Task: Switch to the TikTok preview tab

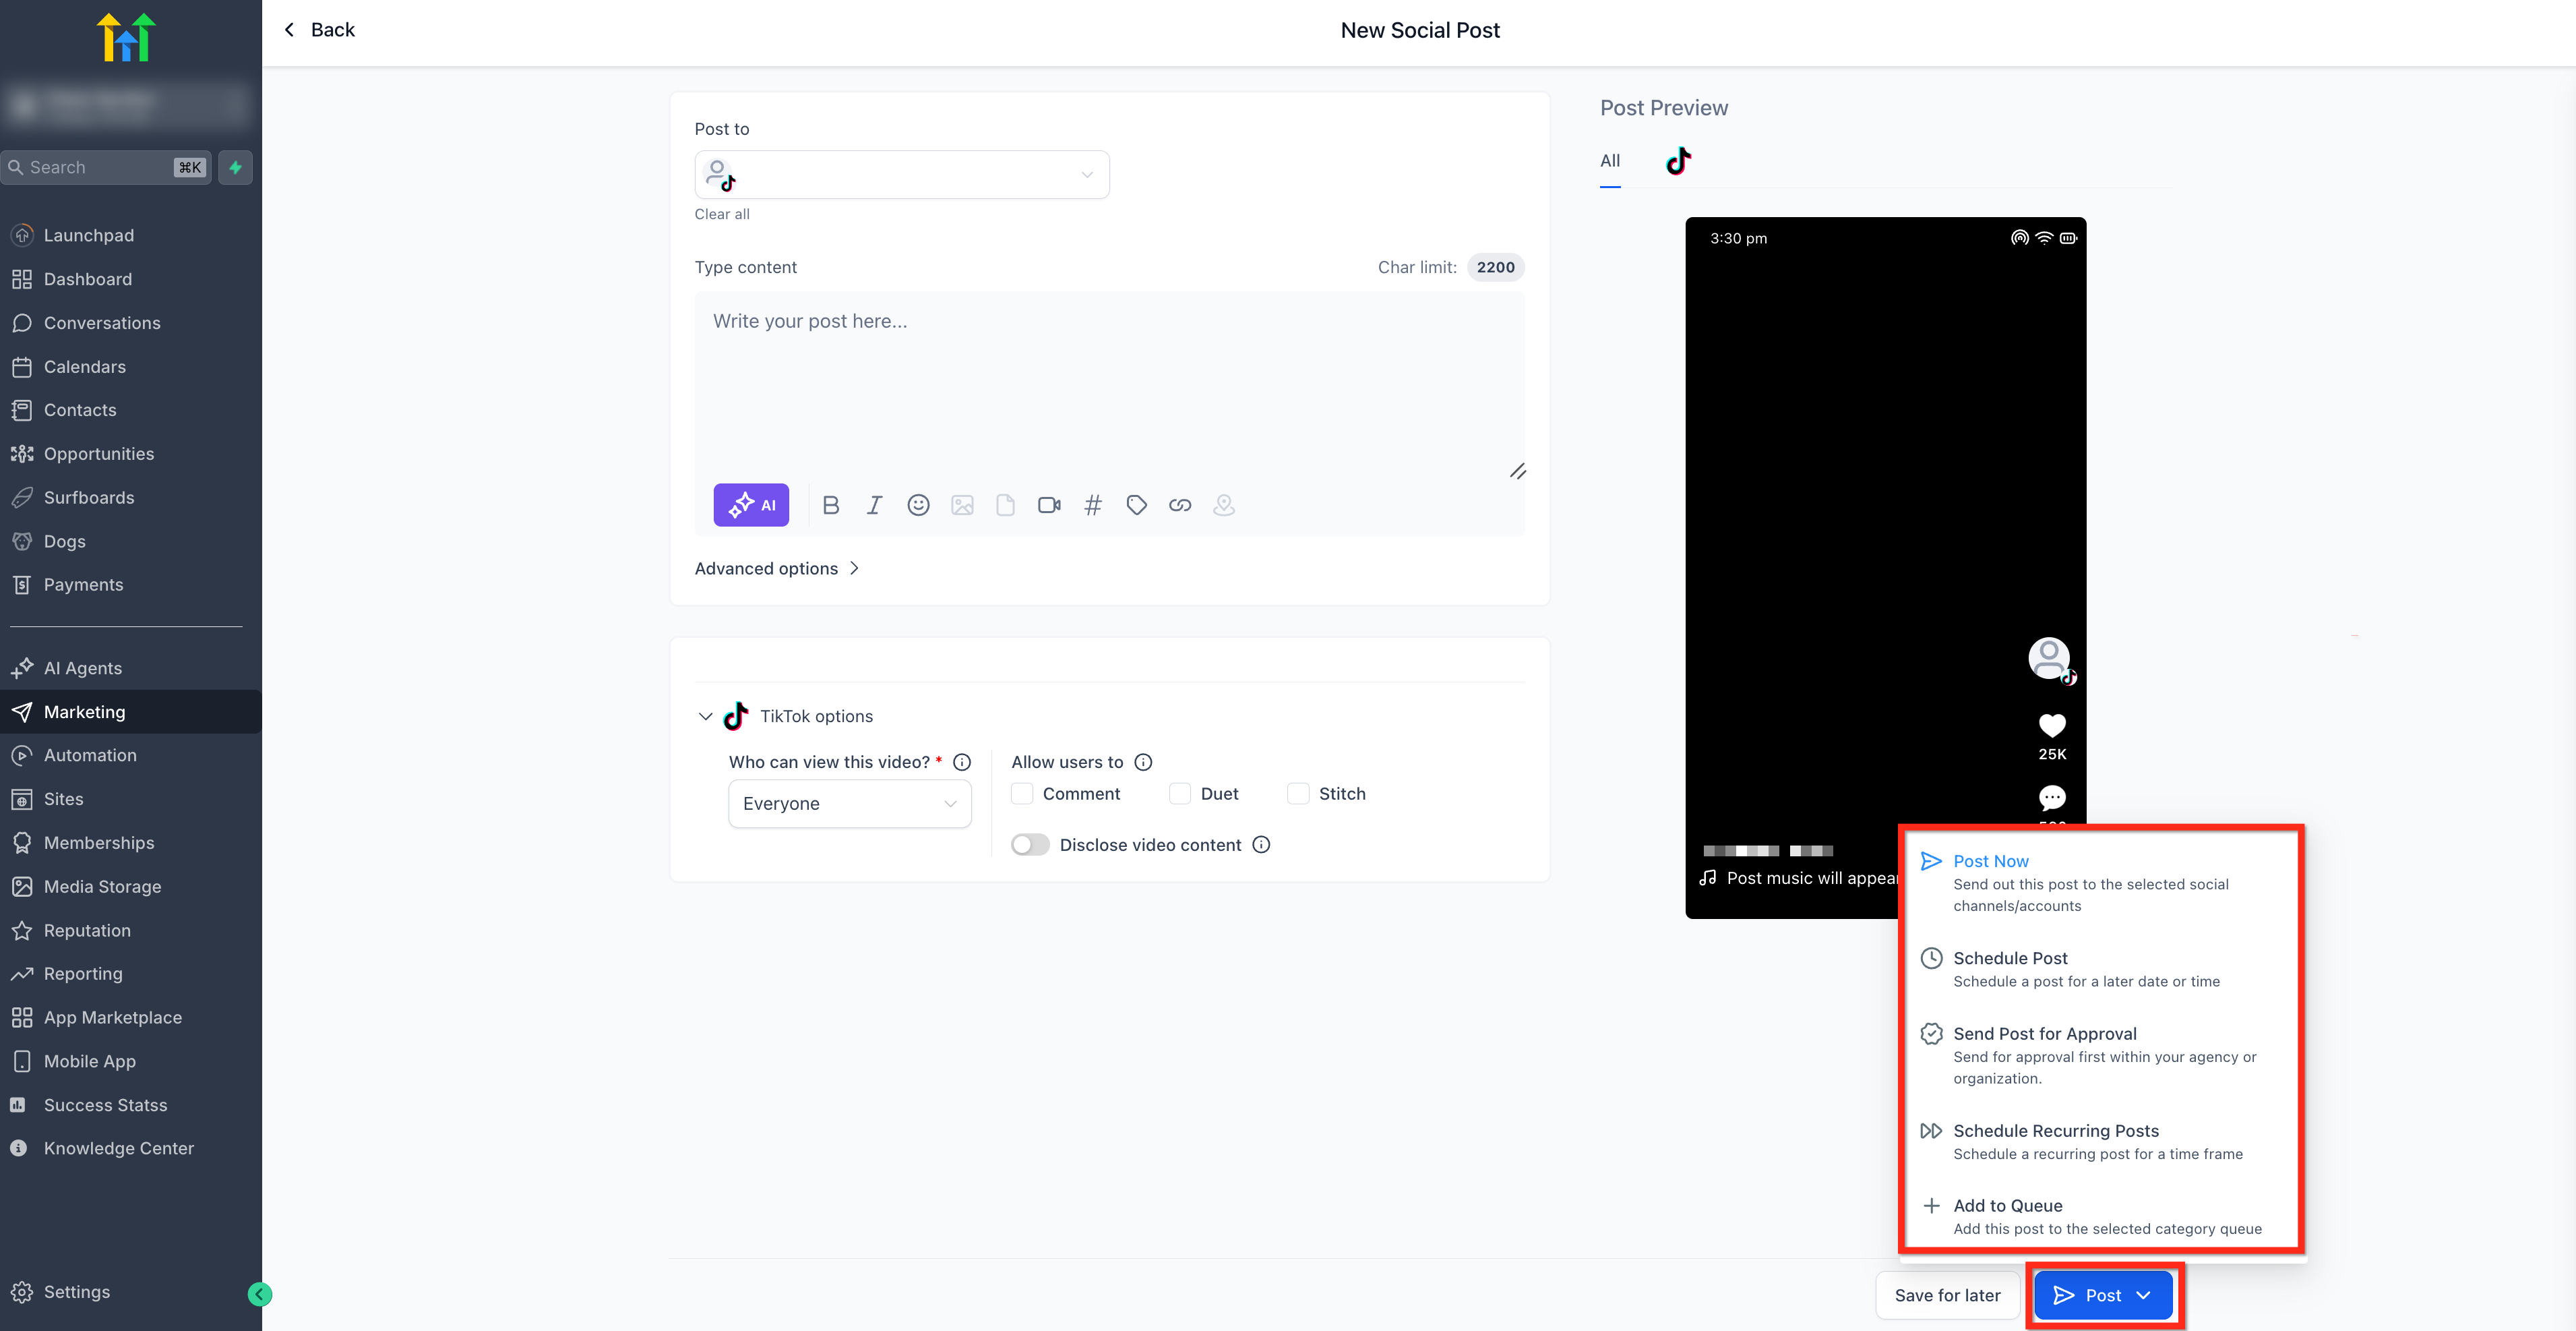Action: [1678, 161]
